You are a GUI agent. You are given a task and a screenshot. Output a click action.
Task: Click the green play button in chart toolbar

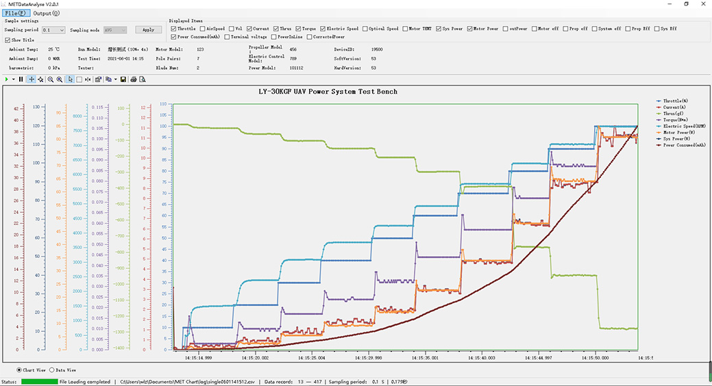5,79
